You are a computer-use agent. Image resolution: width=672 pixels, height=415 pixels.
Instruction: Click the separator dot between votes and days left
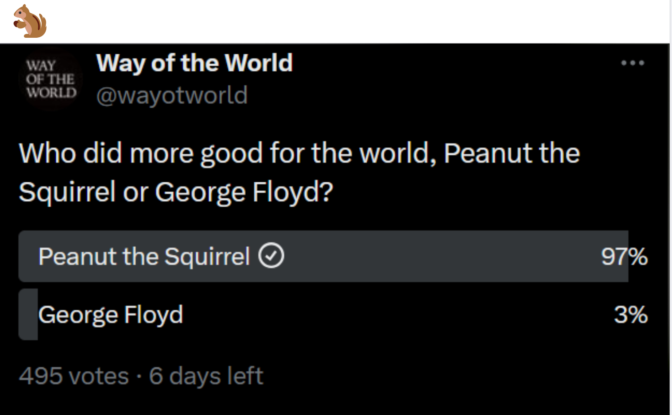pyautogui.click(x=139, y=377)
